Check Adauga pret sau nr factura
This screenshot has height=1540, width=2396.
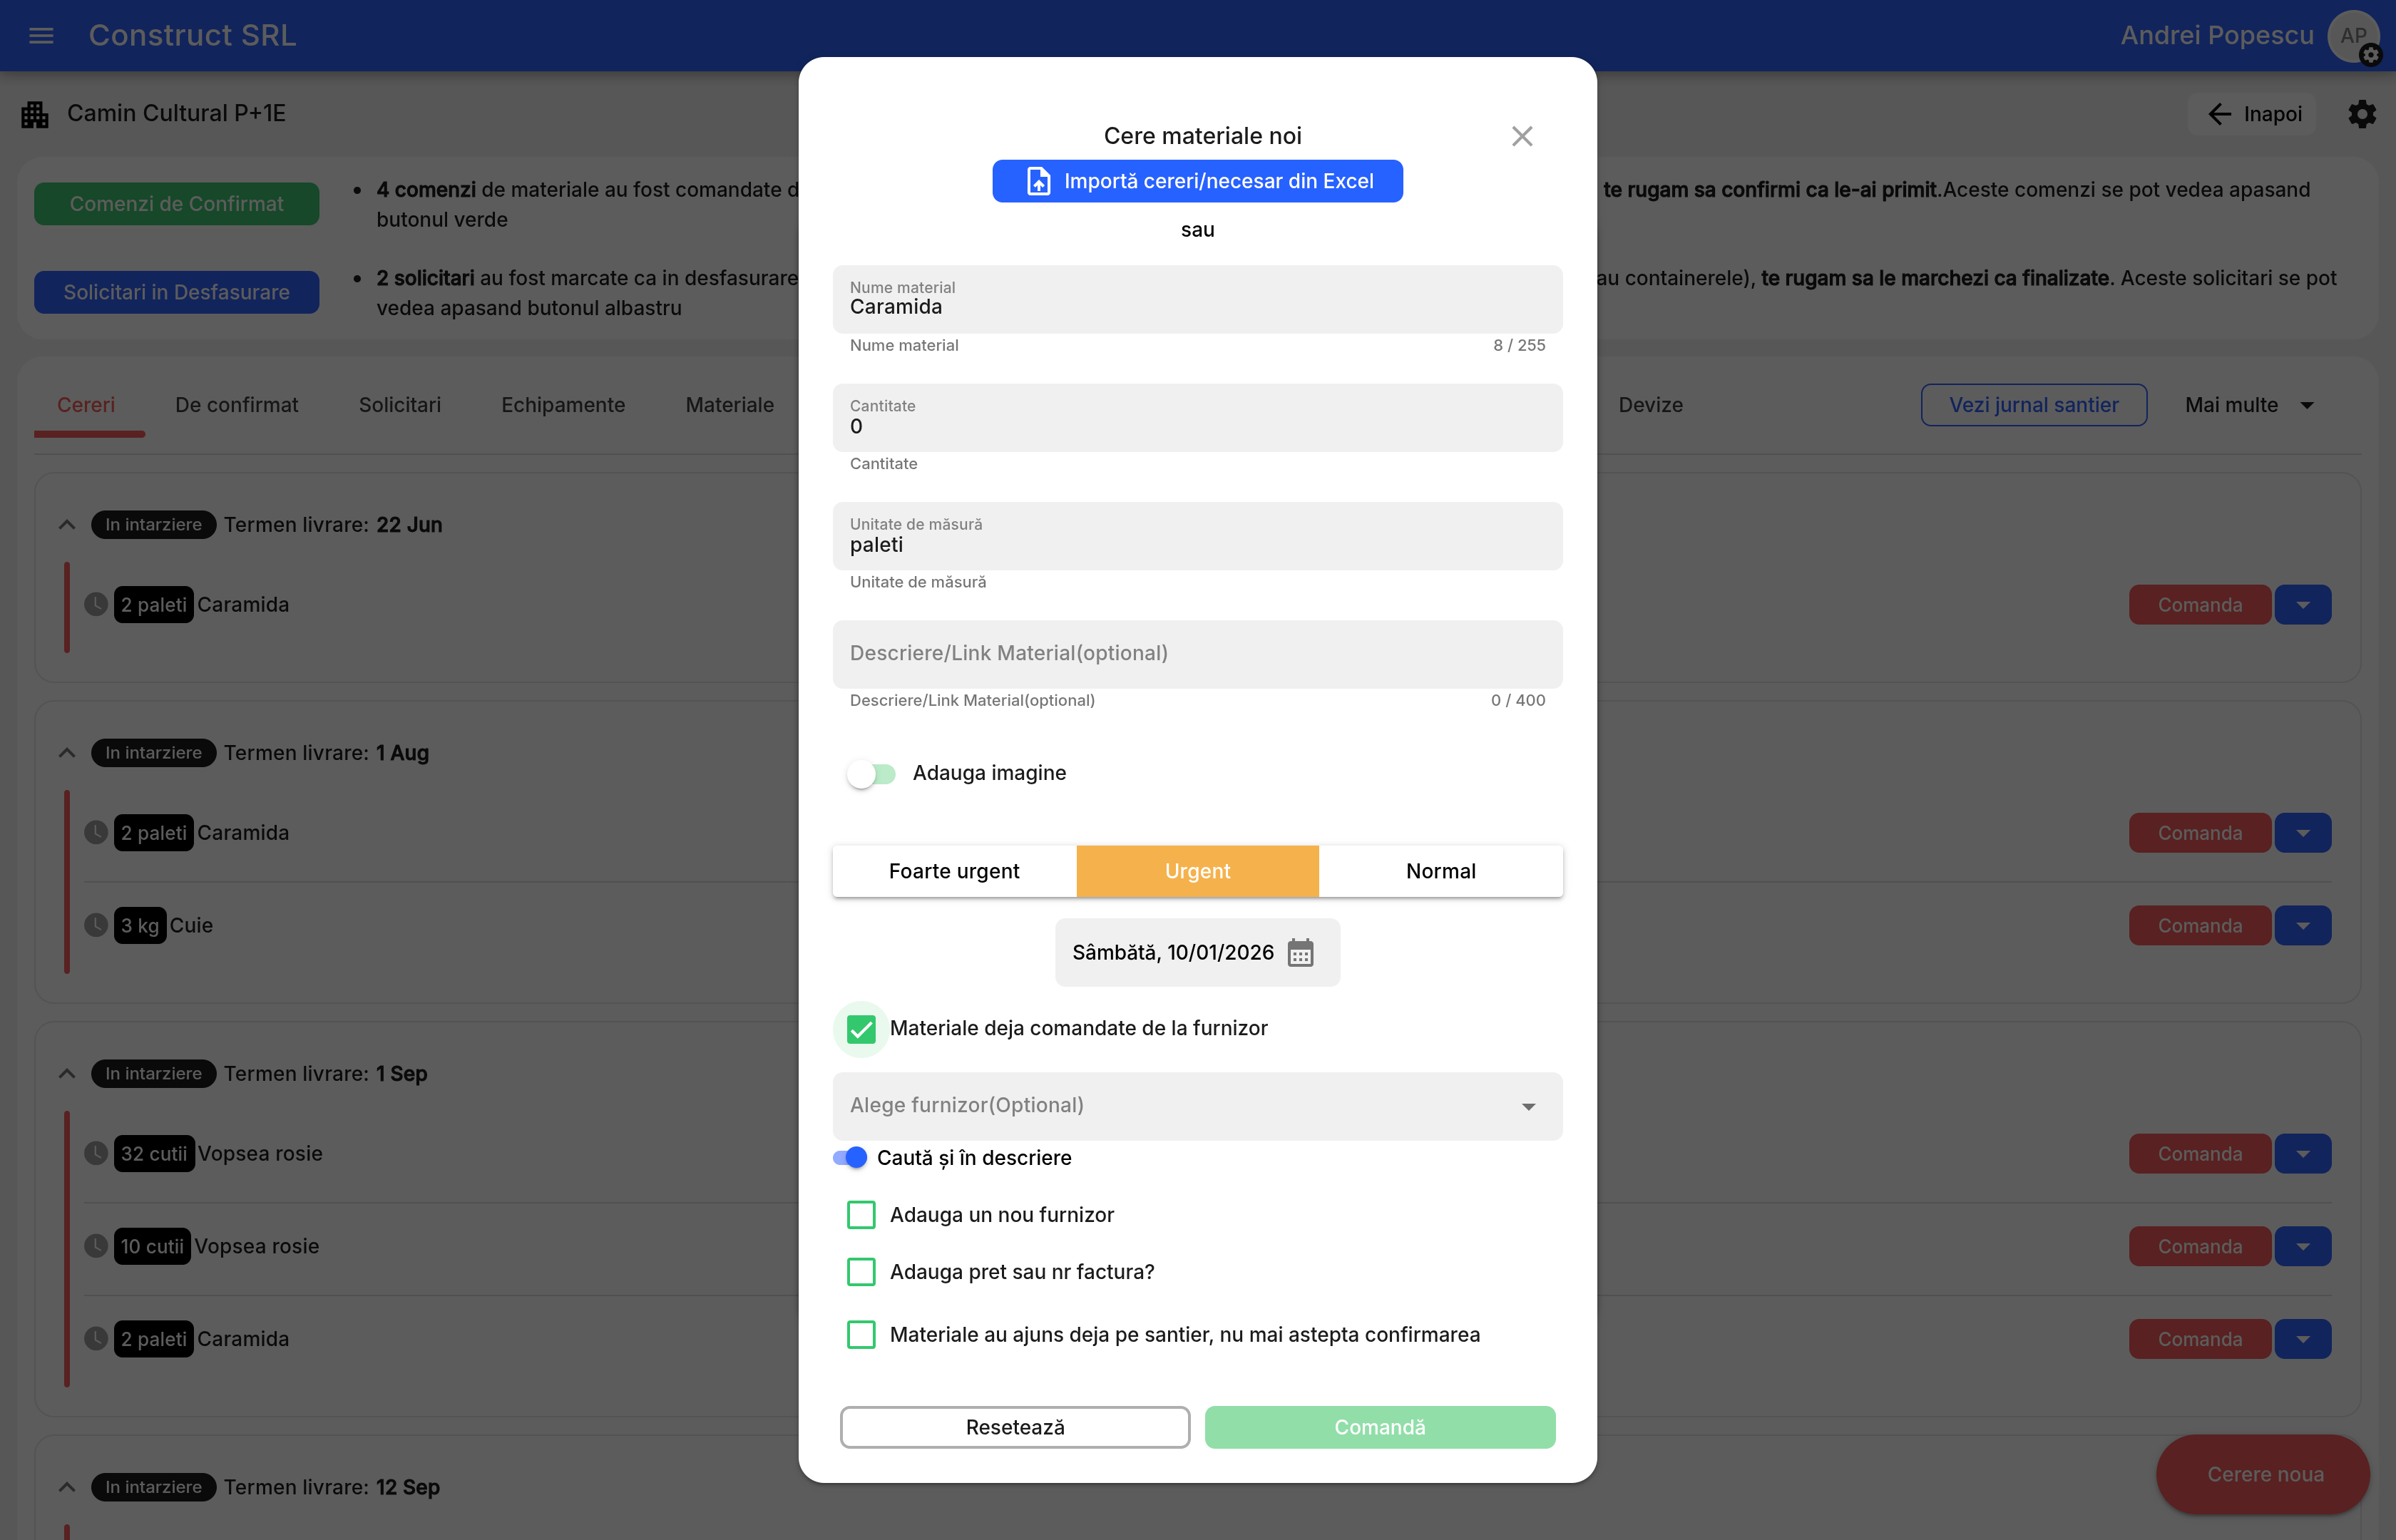point(861,1272)
